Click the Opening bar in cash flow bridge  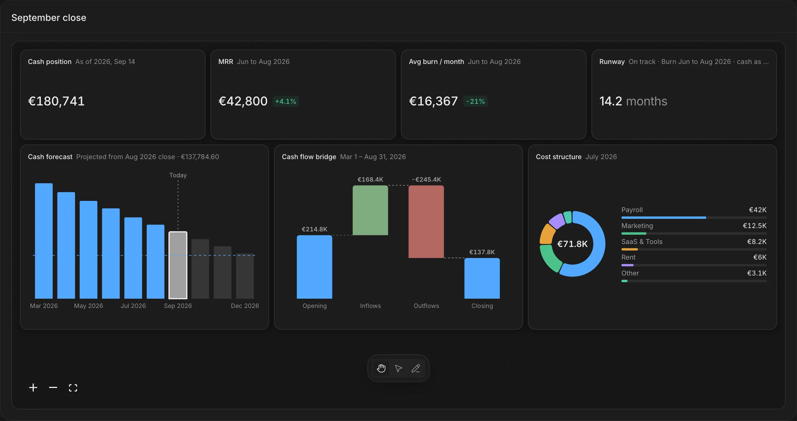[314, 267]
